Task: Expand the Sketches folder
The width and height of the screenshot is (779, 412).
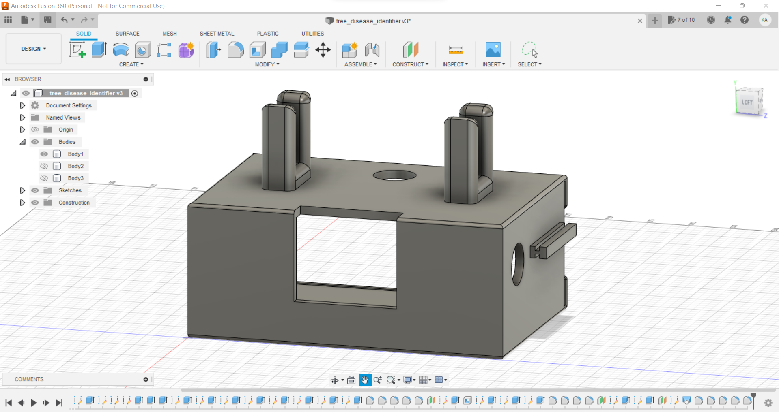Action: click(22, 190)
